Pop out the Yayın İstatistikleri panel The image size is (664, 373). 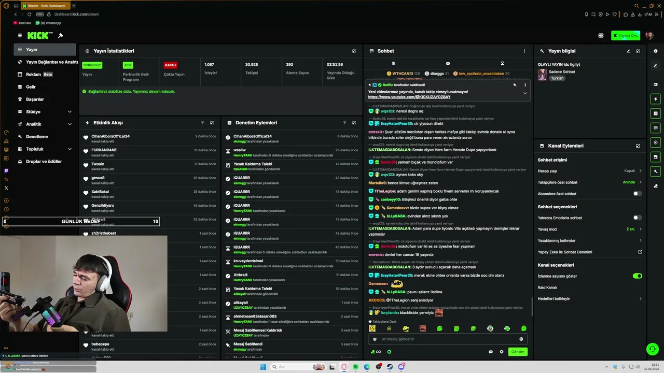coord(354,51)
